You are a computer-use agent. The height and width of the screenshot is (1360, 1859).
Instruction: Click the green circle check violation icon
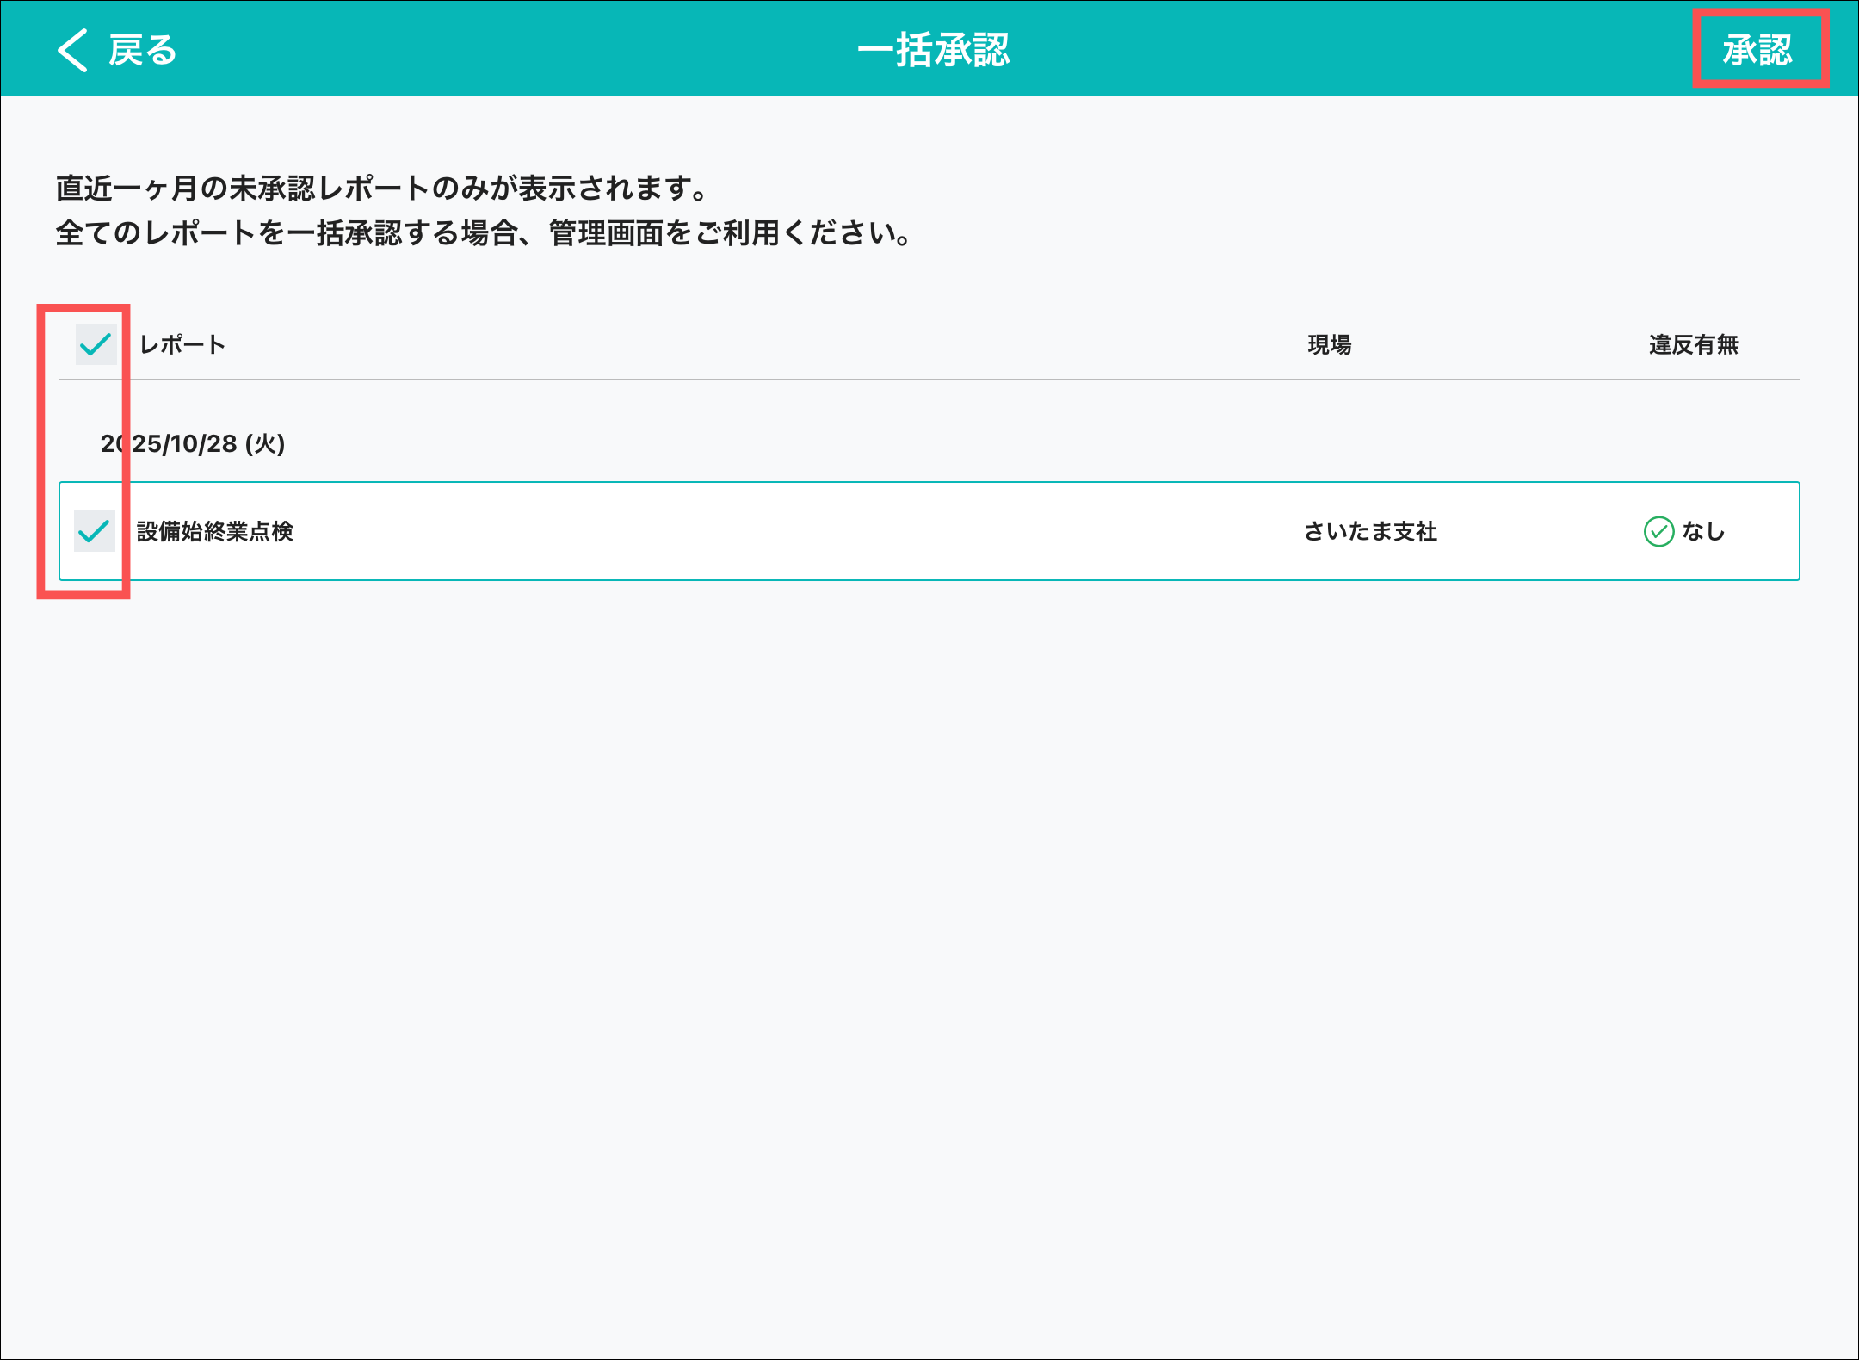click(x=1658, y=532)
